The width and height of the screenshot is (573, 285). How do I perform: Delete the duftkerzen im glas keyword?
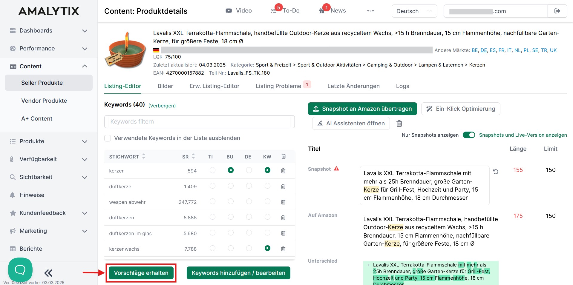point(283,233)
